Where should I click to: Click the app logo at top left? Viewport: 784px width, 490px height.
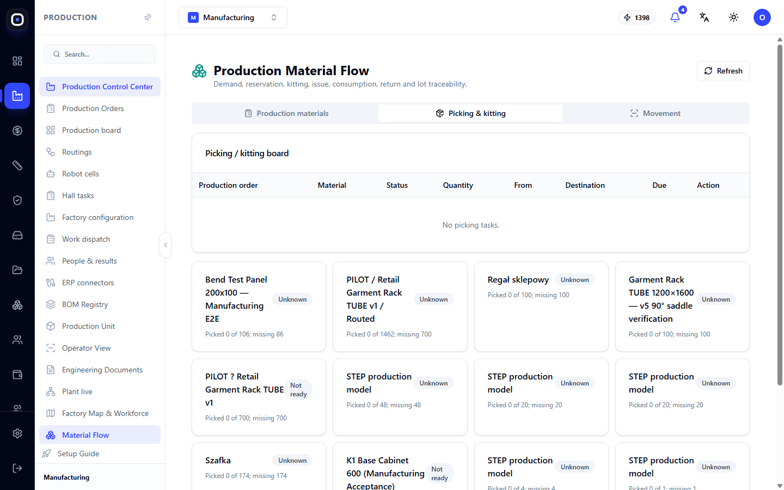pyautogui.click(x=17, y=20)
